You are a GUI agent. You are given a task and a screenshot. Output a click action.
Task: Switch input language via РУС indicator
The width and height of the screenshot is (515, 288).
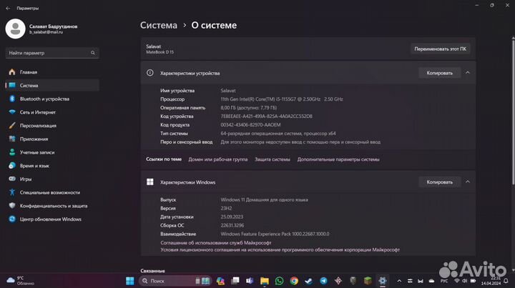point(444,281)
